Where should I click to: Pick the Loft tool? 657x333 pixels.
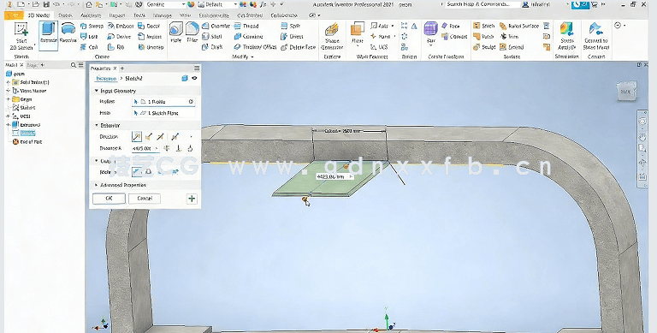pyautogui.click(x=89, y=37)
